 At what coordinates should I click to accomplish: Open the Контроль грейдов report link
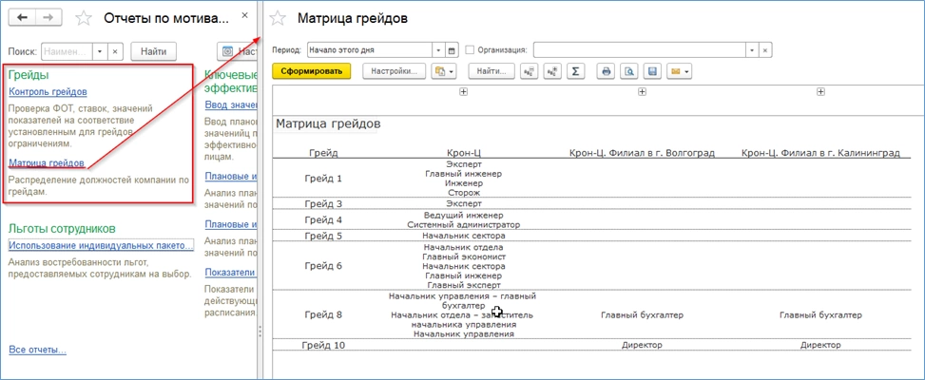coord(48,92)
